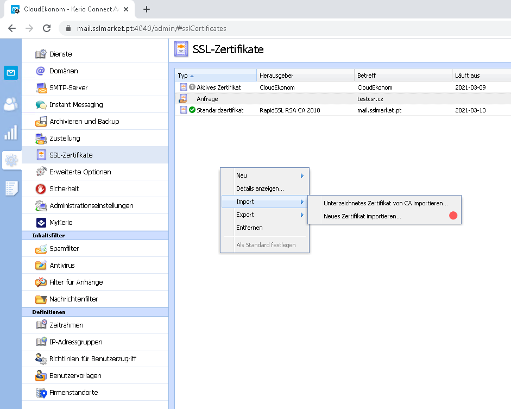The width and height of the screenshot is (511, 409).
Task: Choose Details anzeigen... in the context menu
Action: pyautogui.click(x=260, y=188)
